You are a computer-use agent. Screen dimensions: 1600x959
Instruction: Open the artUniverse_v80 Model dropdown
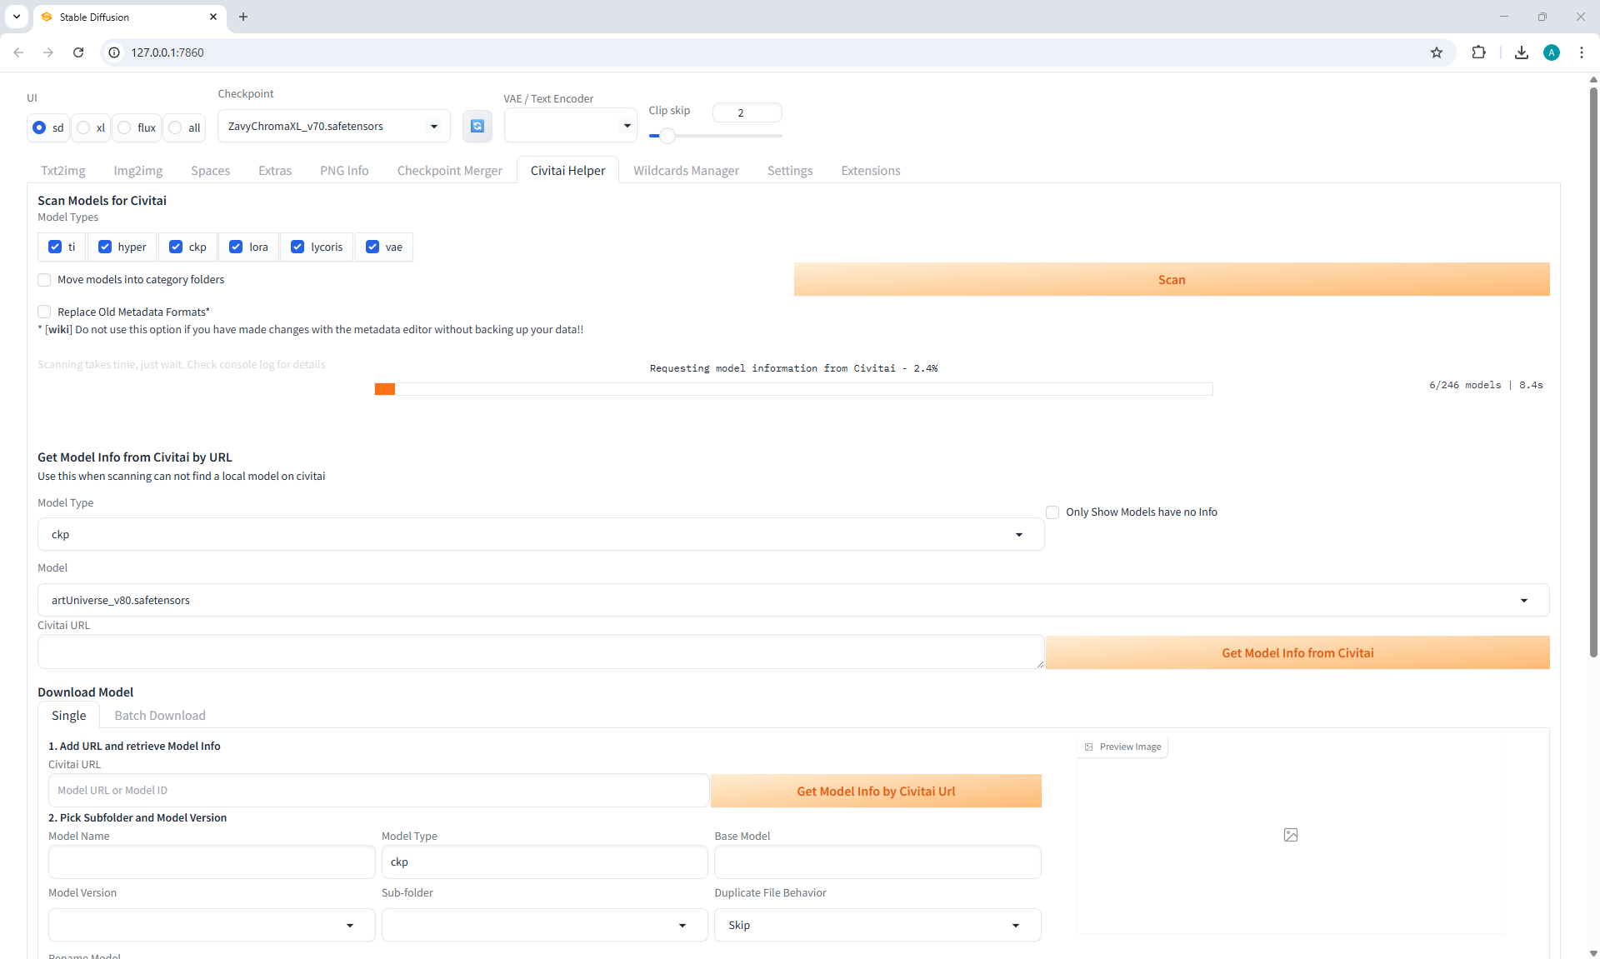pyautogui.click(x=1523, y=600)
